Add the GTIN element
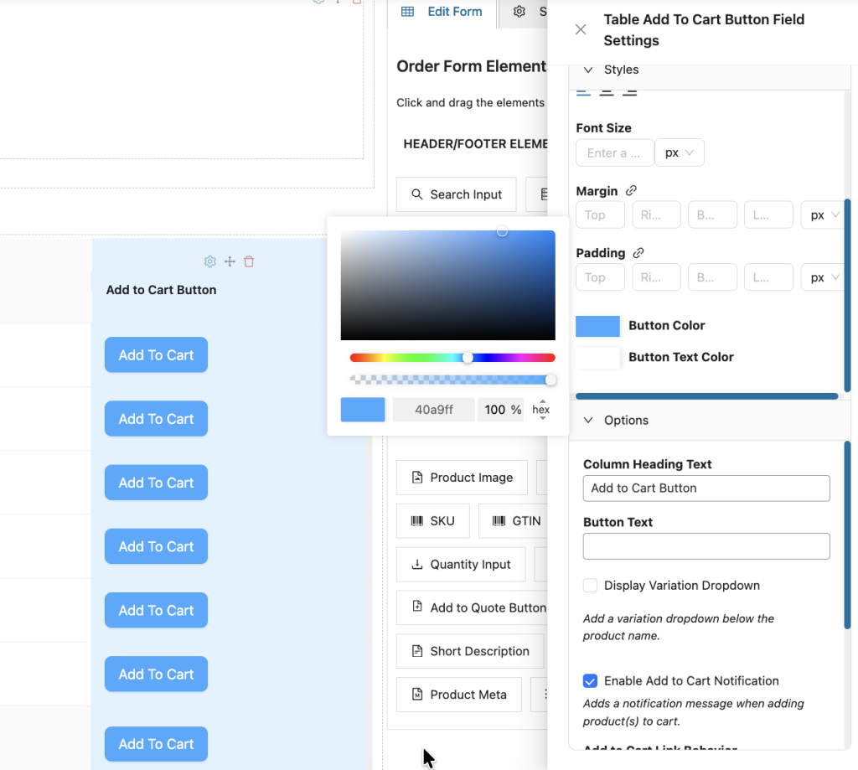 513,521
